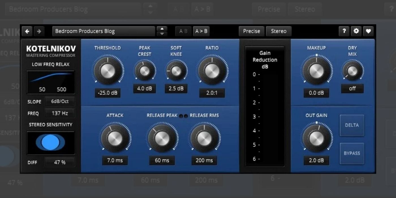The image size is (396, 198).
Task: Click the 2.0 dB out gain value
Action: click(317, 160)
